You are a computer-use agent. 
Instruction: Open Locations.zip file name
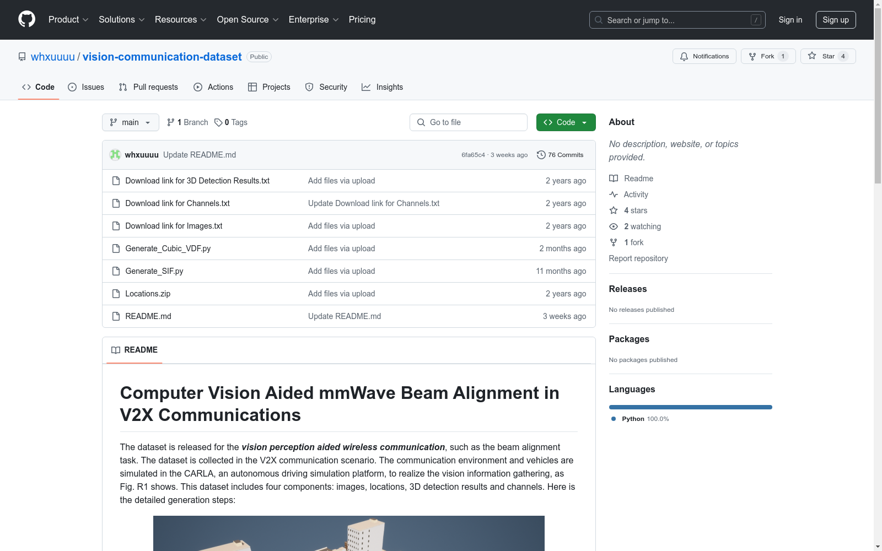point(148,294)
